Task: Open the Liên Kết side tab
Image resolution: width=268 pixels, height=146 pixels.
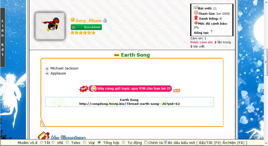Action: 3,37
